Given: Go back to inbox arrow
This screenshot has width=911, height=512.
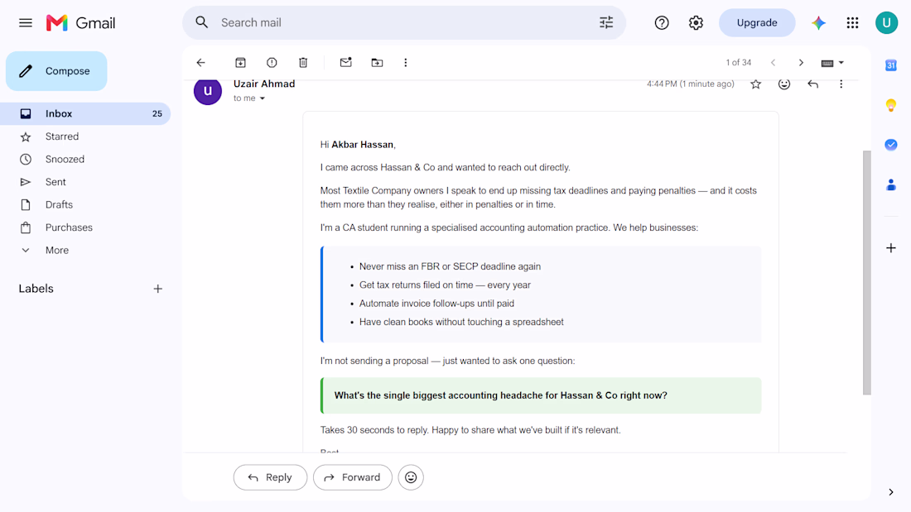Looking at the screenshot, I should [x=201, y=63].
